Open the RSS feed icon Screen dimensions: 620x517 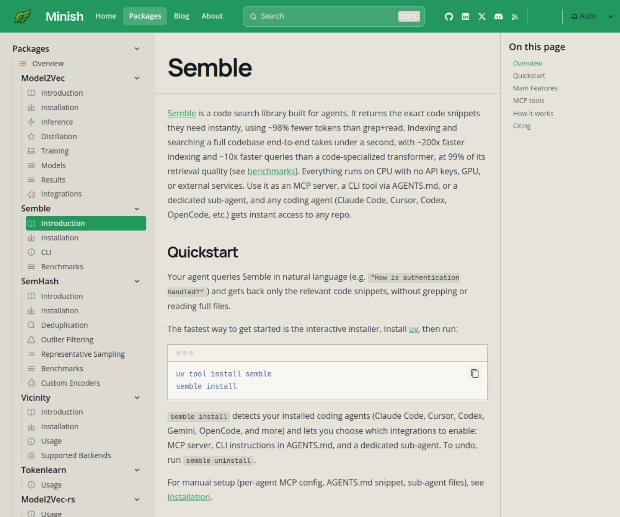[515, 17]
